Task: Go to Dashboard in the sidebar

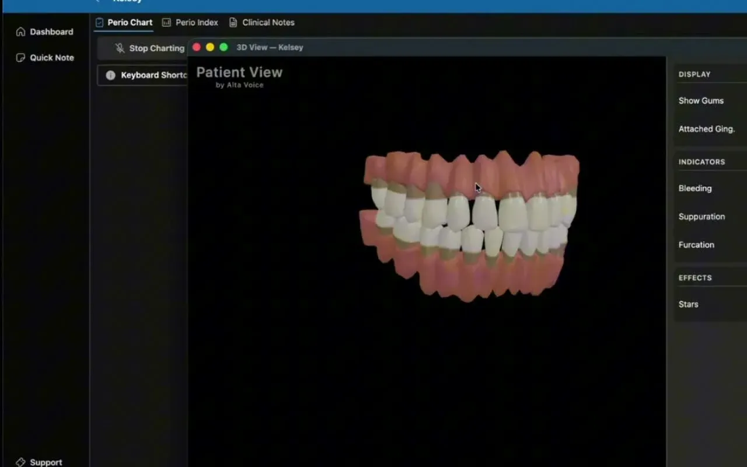Action: (45, 32)
